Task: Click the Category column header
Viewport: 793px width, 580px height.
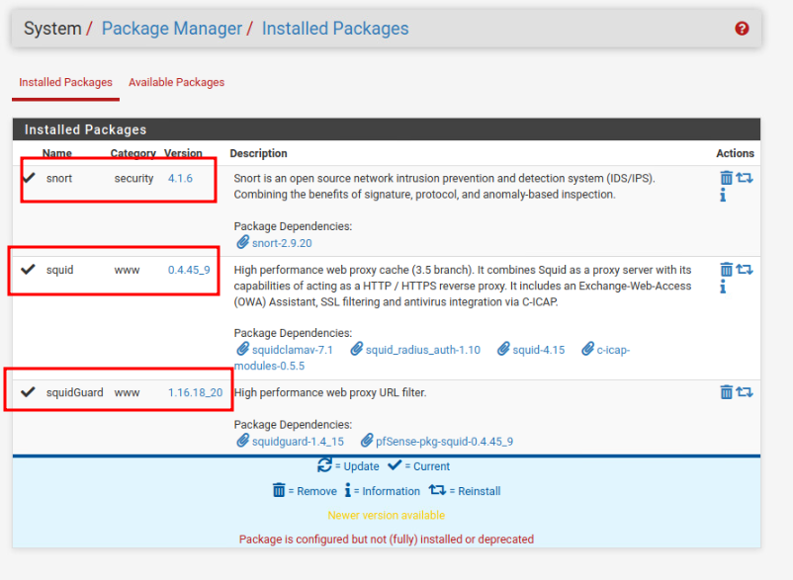Action: tap(133, 153)
